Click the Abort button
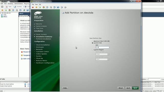164x92 pixels. tap(121, 88)
